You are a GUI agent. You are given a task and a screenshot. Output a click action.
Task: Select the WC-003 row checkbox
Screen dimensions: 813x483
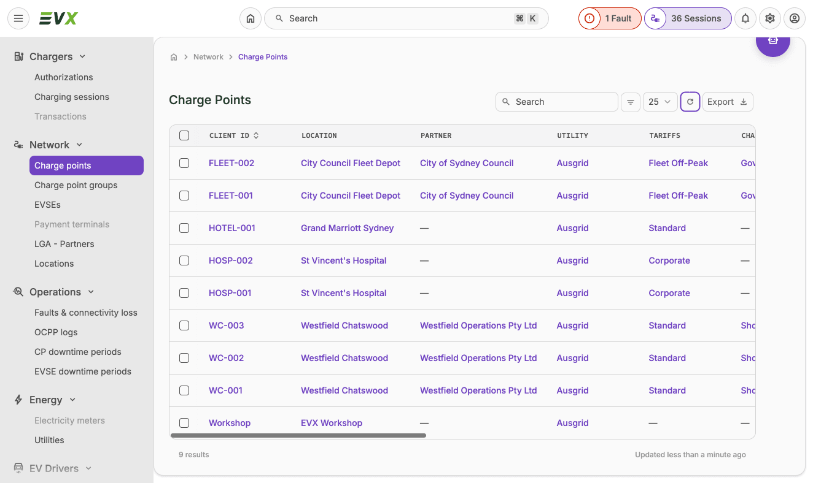tap(184, 325)
